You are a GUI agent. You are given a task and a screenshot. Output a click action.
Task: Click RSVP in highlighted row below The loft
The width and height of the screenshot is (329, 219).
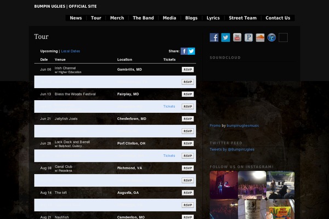pos(188,205)
